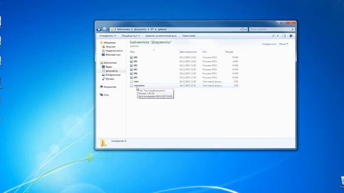344x193 pixels.
Task: Open Рабочий стол in the navigation pane
Action: pyautogui.click(x=113, y=55)
